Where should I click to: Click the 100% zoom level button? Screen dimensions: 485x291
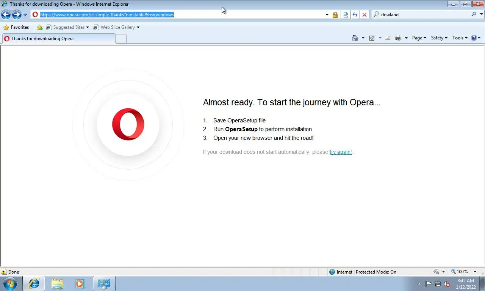coord(460,272)
